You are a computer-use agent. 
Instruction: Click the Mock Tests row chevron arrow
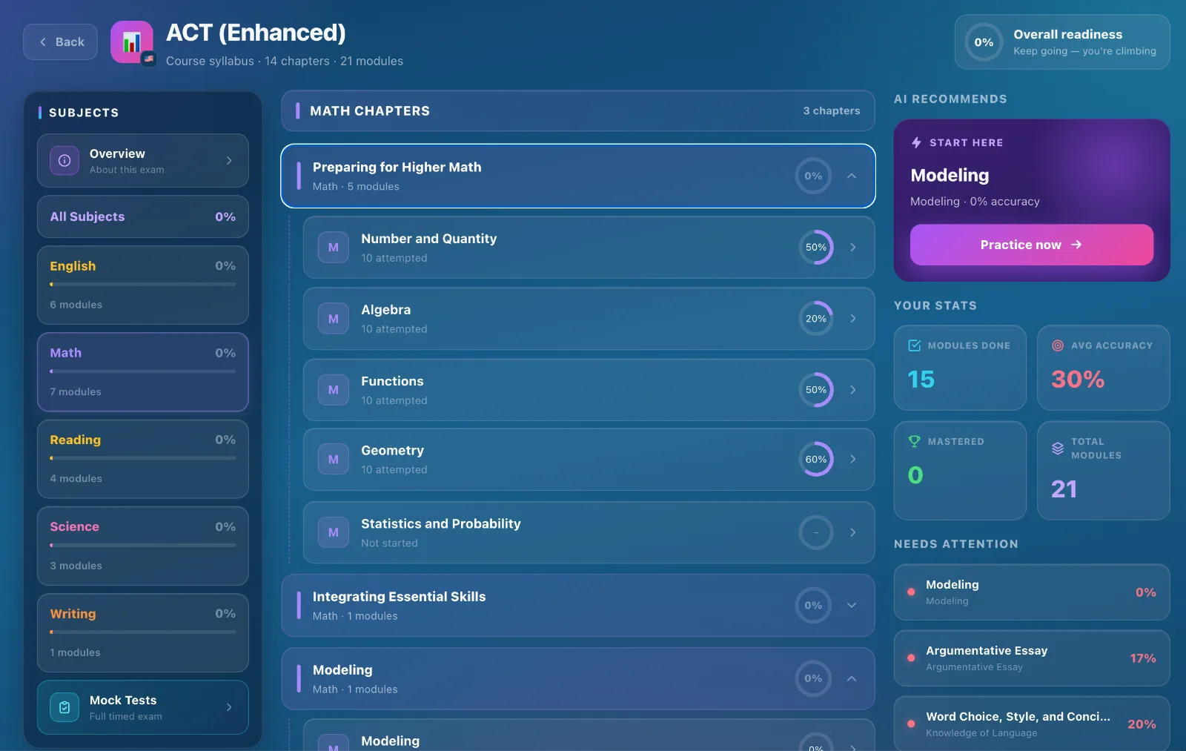click(x=229, y=707)
